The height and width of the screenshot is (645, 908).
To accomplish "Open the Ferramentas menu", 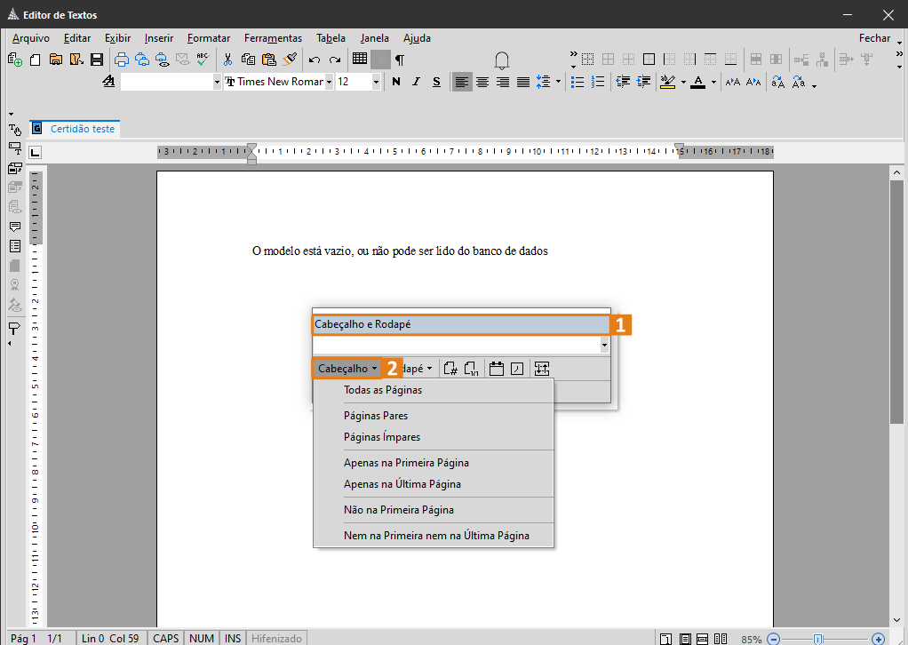I will (274, 38).
